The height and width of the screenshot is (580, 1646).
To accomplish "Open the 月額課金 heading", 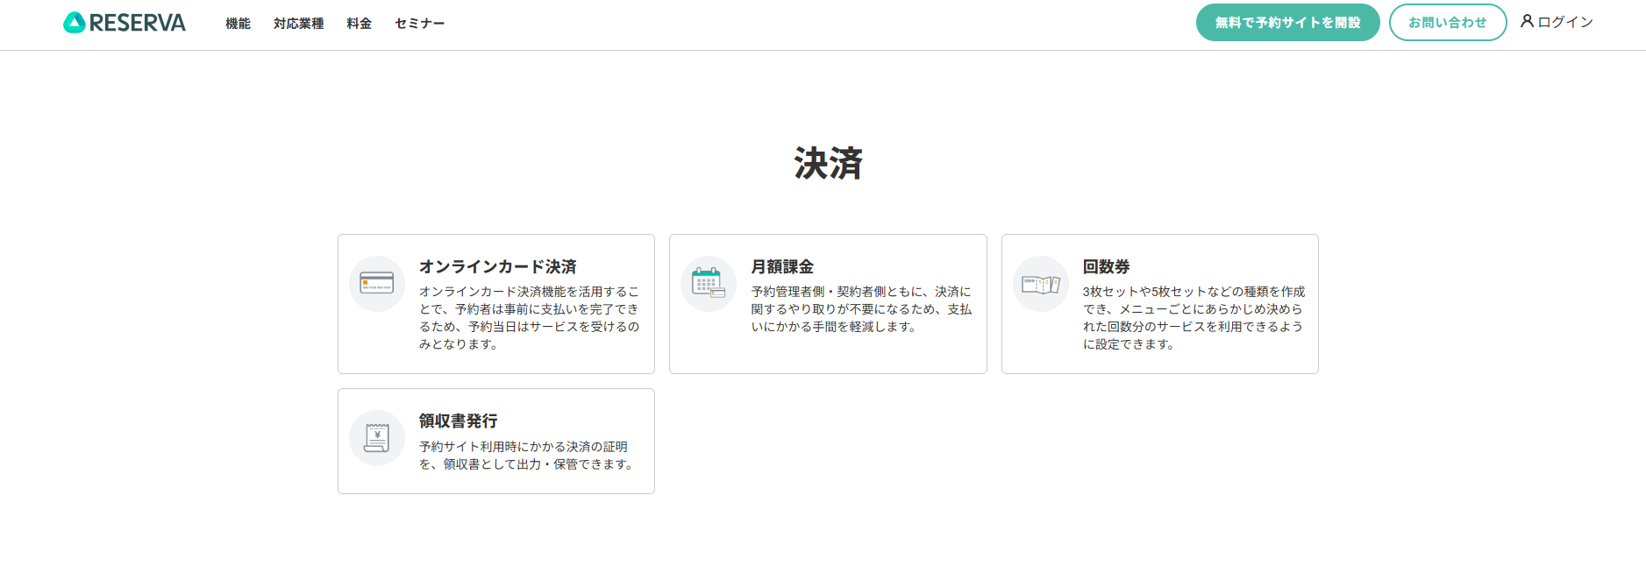I will pyautogui.click(x=782, y=266).
